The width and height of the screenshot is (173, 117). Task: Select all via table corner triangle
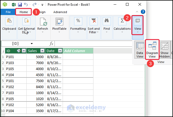3,51
